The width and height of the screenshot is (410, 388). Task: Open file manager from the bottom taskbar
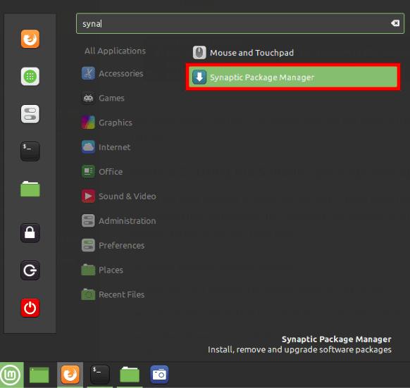pos(130,375)
